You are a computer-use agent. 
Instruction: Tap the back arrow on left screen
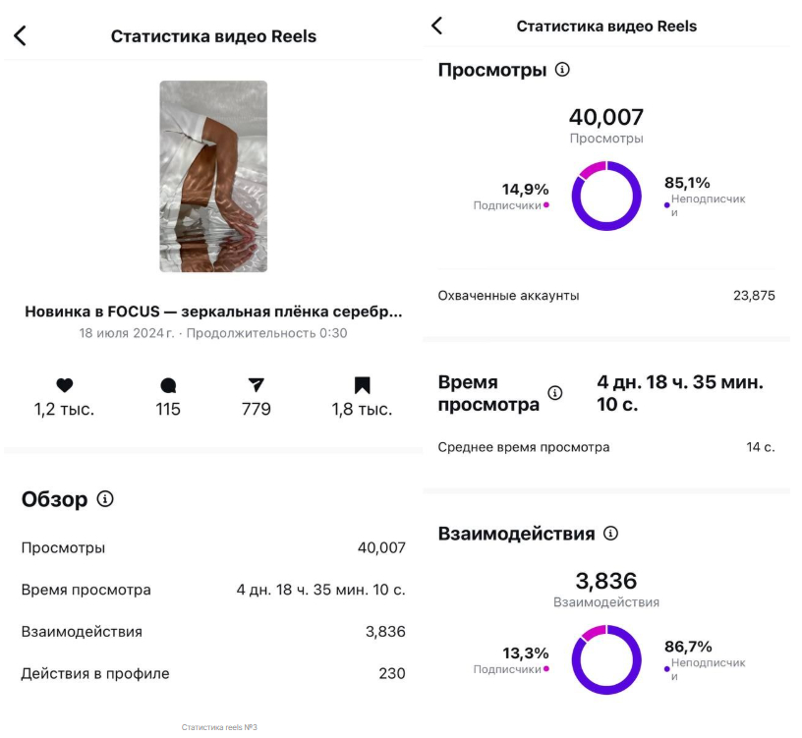coord(20,36)
